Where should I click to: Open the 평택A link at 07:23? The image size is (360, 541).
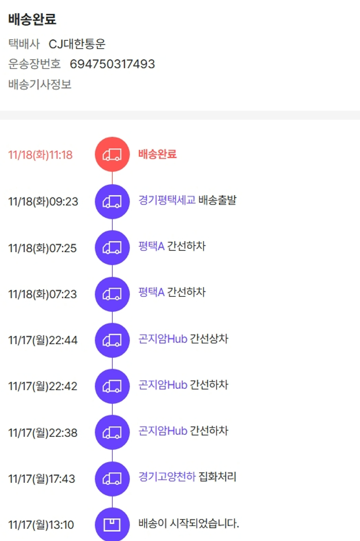151,293
